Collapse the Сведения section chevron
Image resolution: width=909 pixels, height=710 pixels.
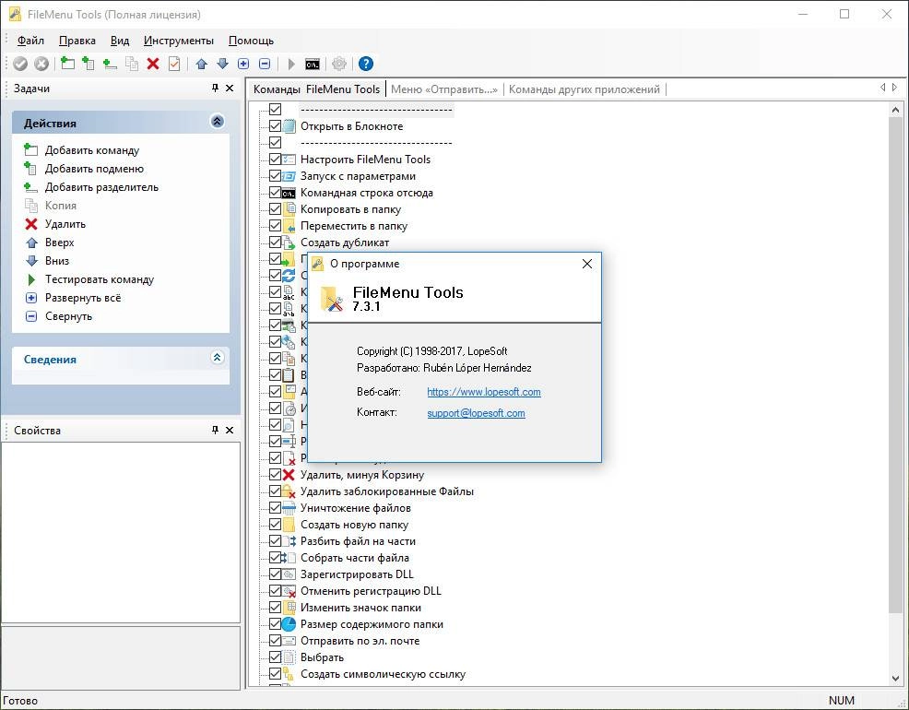tap(218, 358)
